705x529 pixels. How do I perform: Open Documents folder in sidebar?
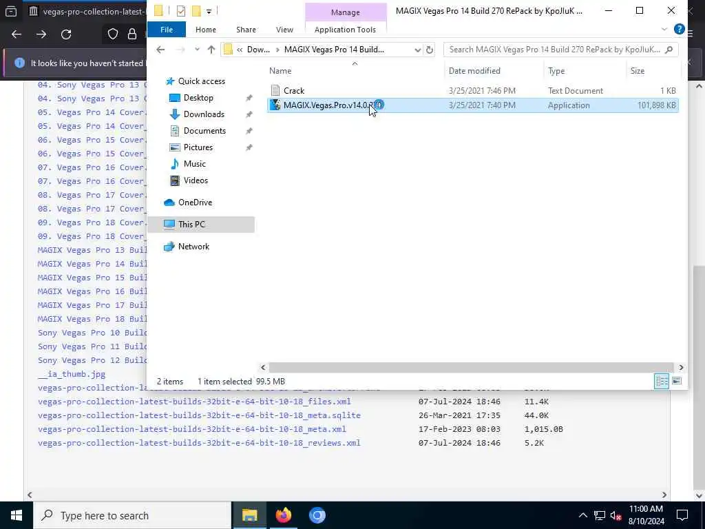[x=204, y=131]
